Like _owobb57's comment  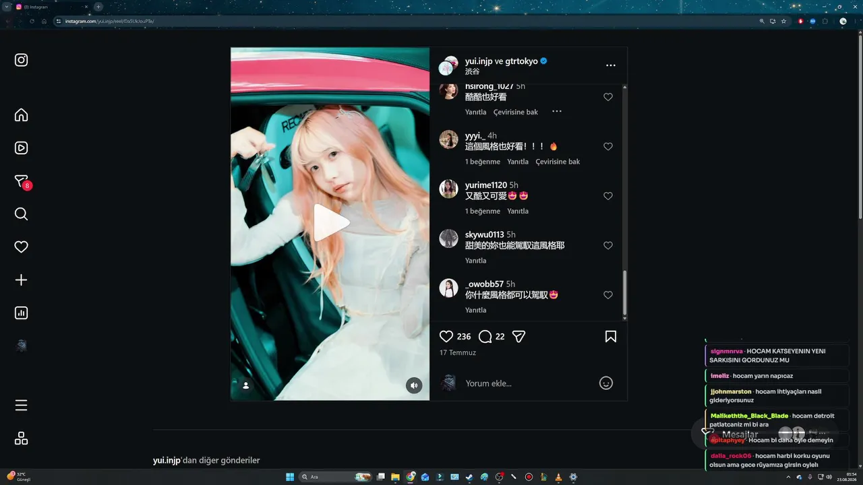pyautogui.click(x=608, y=295)
